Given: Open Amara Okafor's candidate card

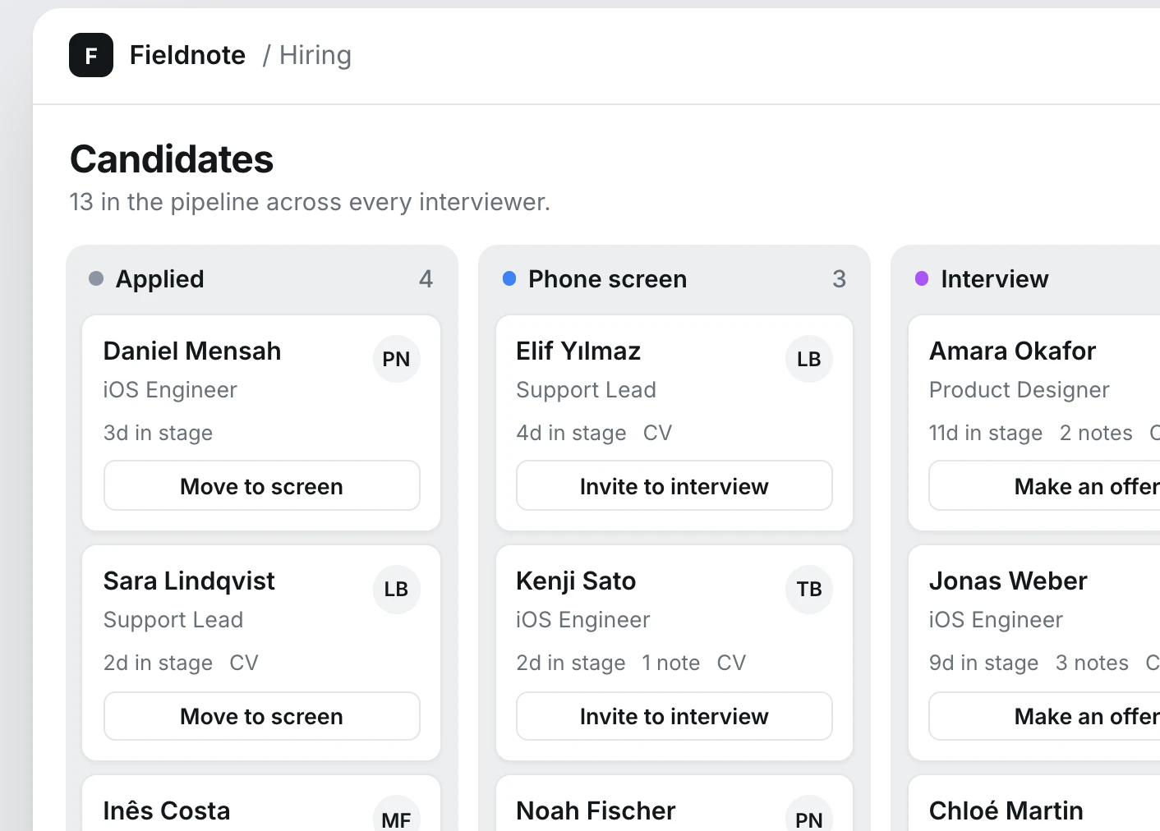Looking at the screenshot, I should 1034,423.
